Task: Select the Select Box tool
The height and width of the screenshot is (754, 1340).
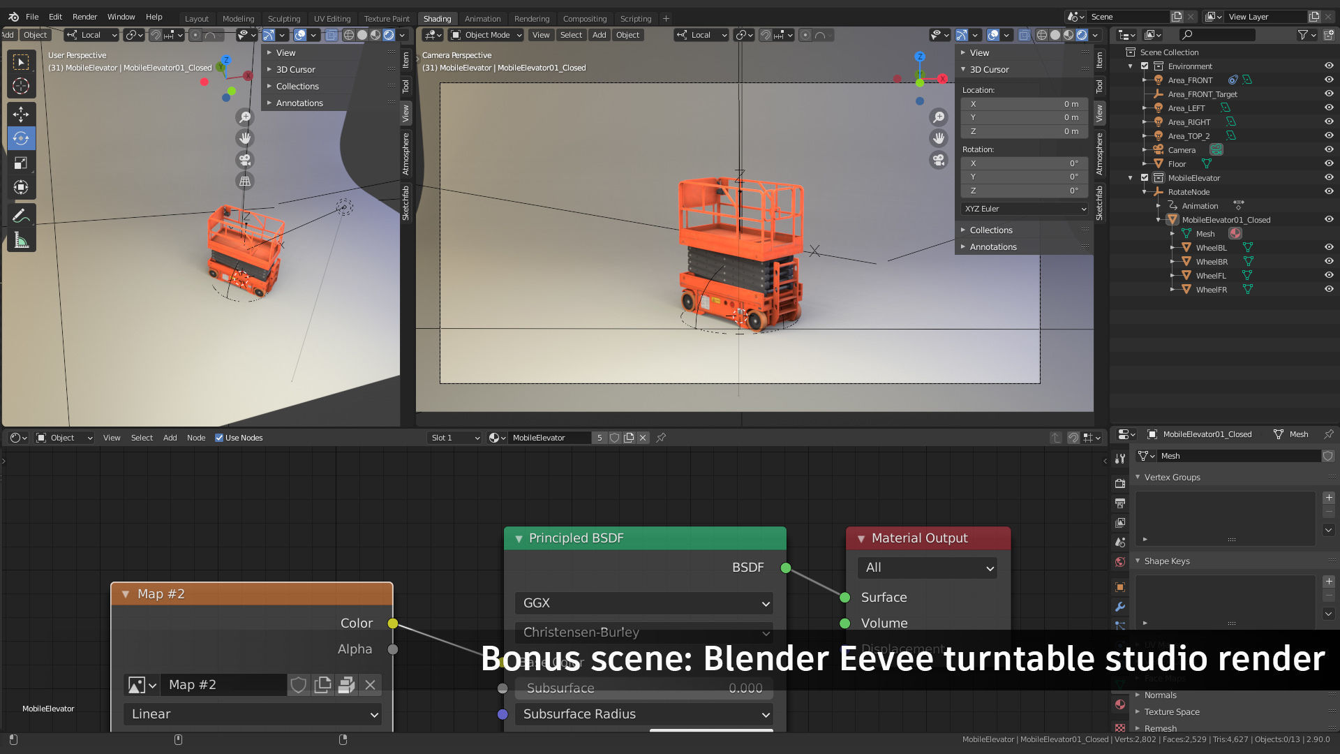Action: (x=21, y=62)
